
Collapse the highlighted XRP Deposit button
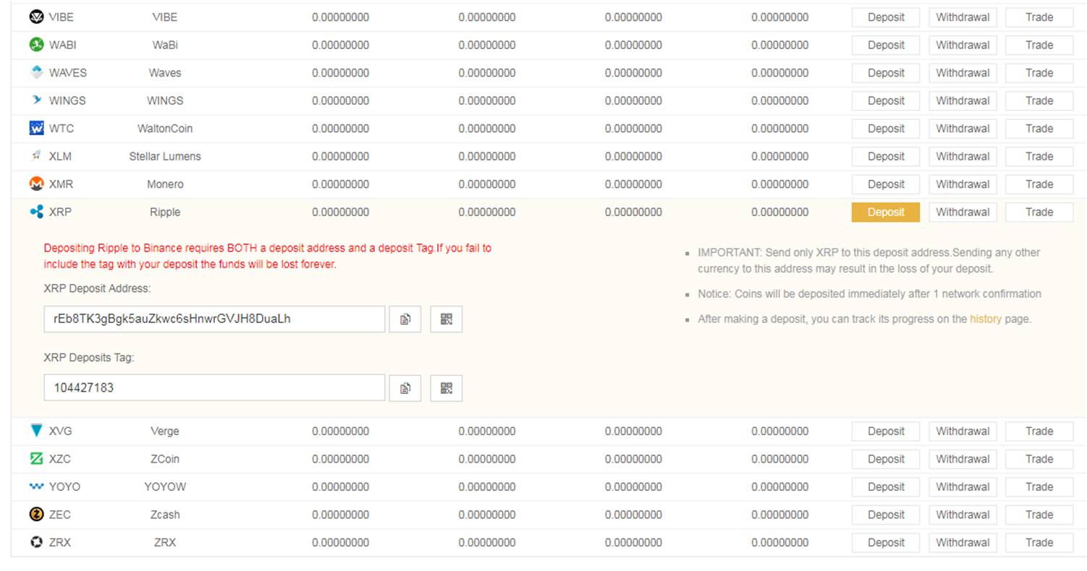pyautogui.click(x=886, y=212)
